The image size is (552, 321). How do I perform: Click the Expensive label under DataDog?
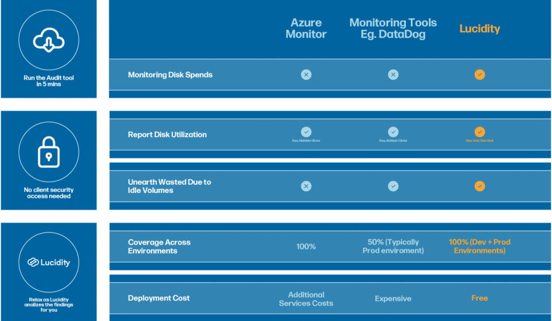pos(393,298)
